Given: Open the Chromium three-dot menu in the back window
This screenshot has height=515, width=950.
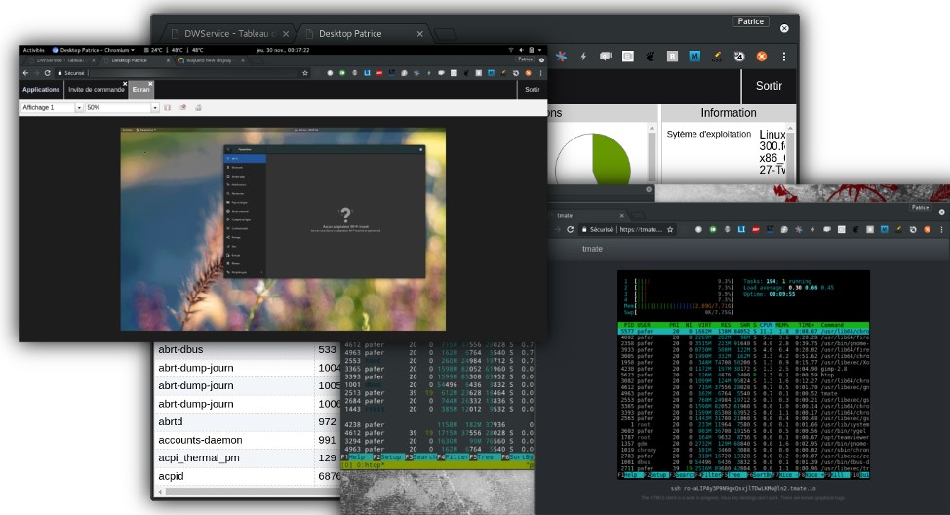Looking at the screenshot, I should [784, 57].
